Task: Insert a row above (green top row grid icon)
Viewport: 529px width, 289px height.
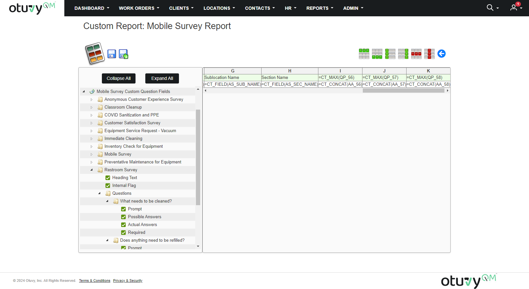Action: click(x=364, y=54)
